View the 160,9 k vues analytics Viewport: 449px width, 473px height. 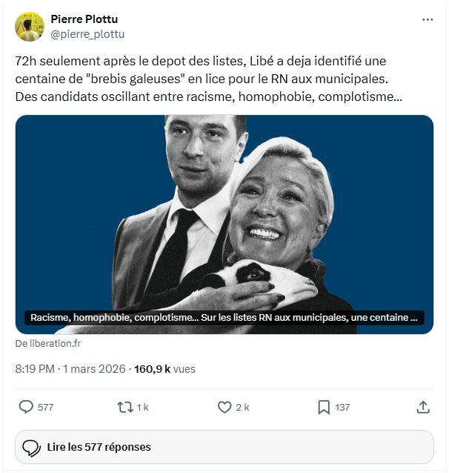(x=164, y=368)
